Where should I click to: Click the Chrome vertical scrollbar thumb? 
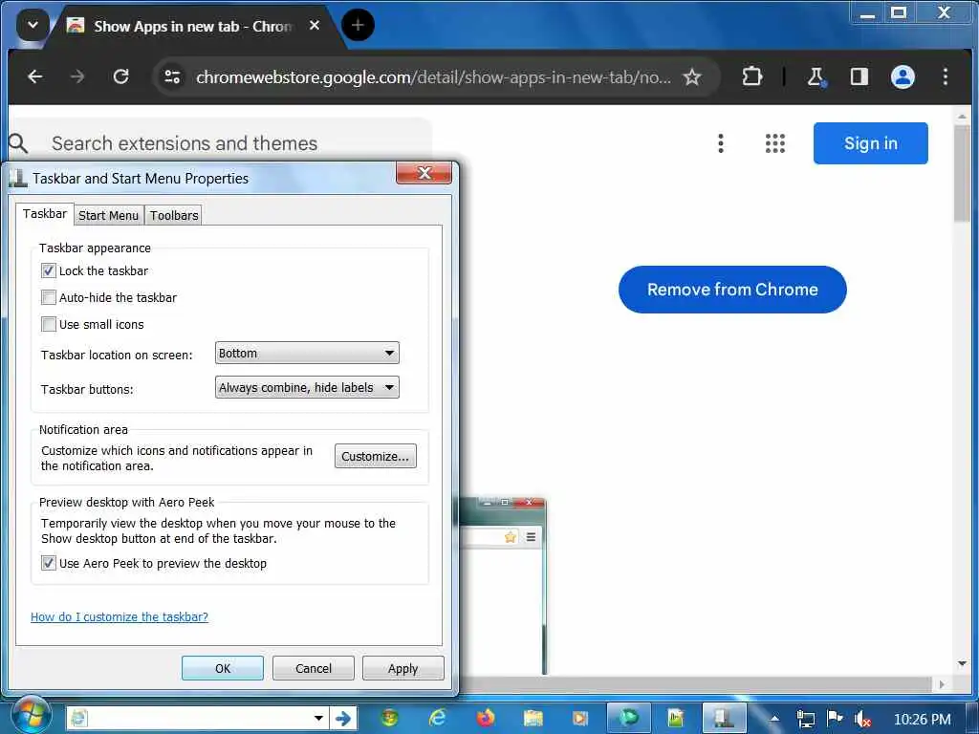pyautogui.click(x=962, y=172)
